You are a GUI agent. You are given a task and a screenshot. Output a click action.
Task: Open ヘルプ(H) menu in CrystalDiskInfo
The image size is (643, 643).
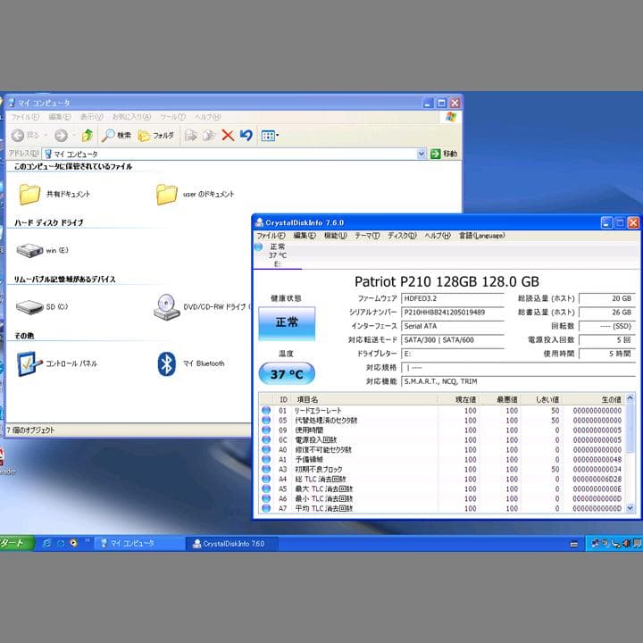coord(438,236)
